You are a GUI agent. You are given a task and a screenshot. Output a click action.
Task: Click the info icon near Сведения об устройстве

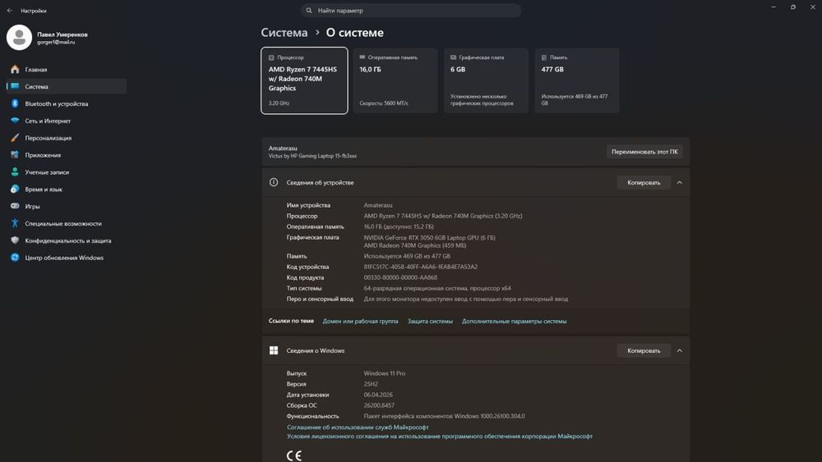274,183
